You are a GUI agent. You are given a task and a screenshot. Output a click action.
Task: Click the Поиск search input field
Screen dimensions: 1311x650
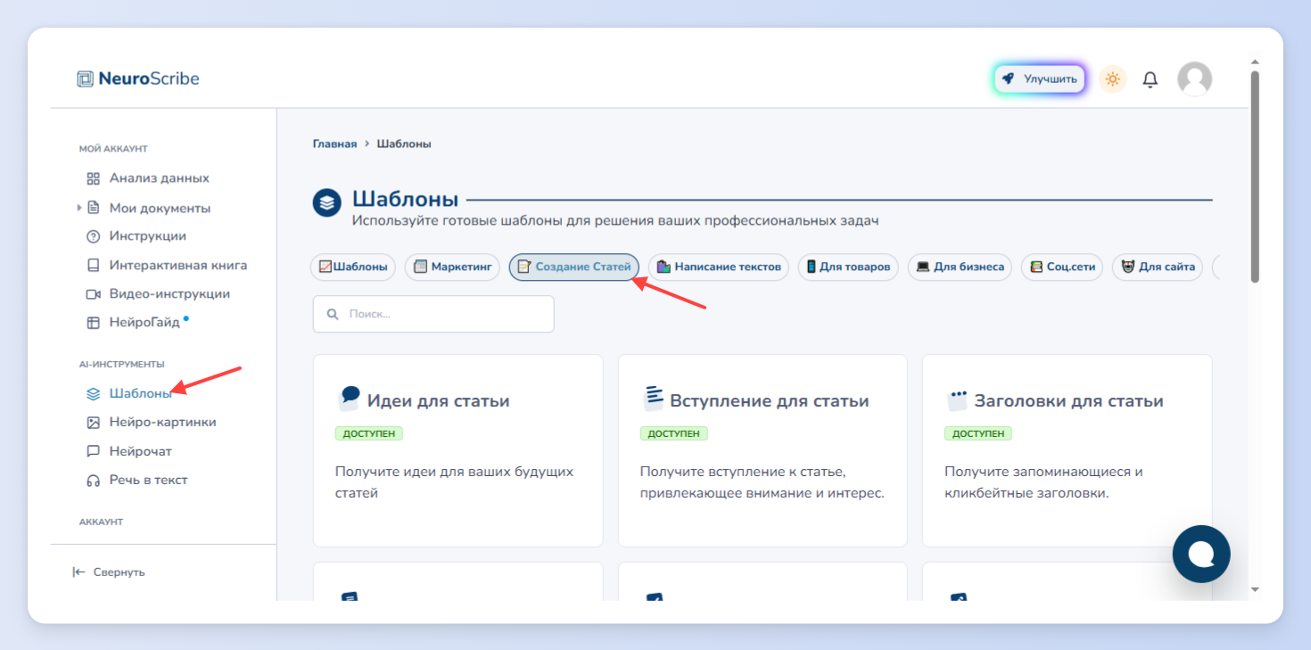(x=433, y=314)
